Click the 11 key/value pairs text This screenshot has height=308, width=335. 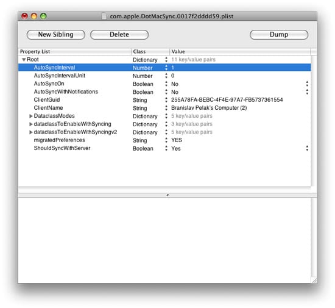(x=193, y=60)
